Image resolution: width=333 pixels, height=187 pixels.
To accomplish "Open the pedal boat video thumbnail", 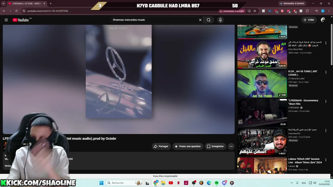I will [262, 32].
